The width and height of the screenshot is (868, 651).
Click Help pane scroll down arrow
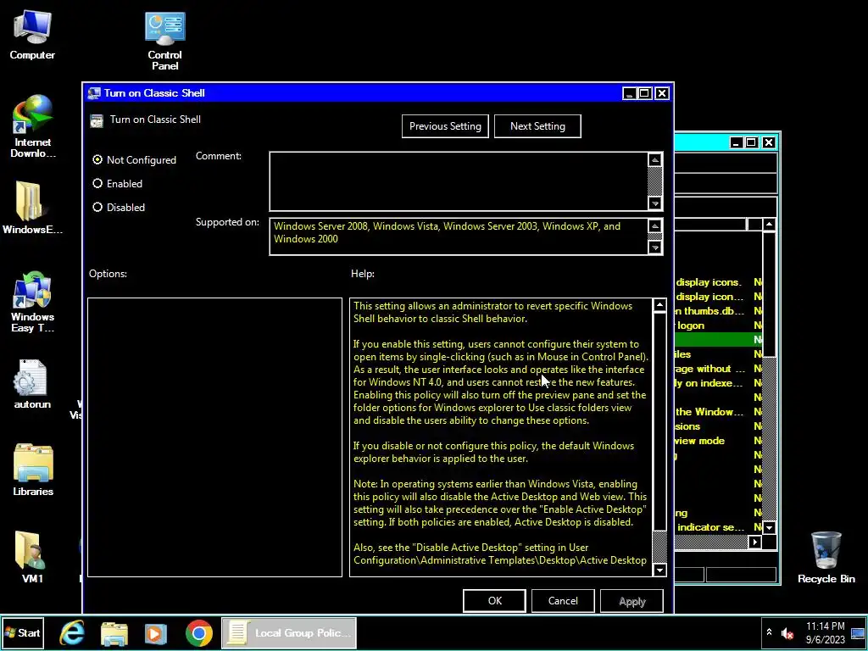point(659,570)
